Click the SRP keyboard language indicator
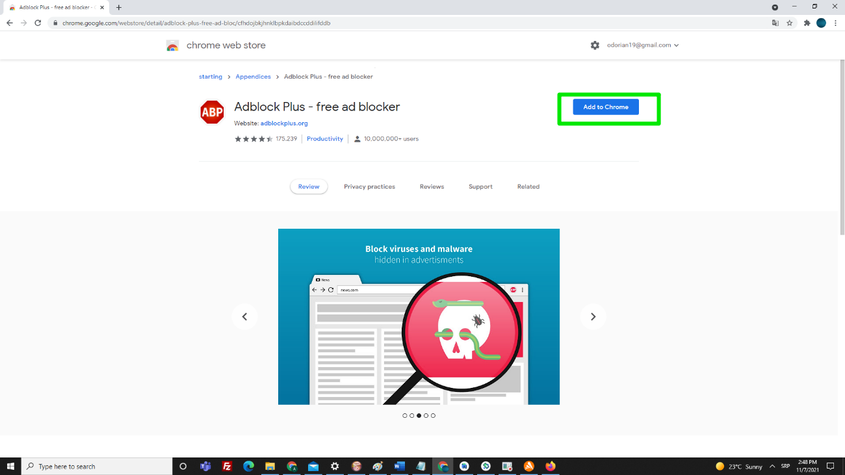 [x=786, y=467]
